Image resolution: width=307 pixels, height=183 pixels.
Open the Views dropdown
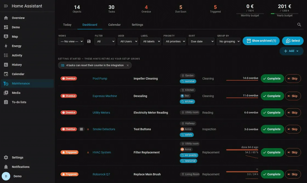[71, 41]
